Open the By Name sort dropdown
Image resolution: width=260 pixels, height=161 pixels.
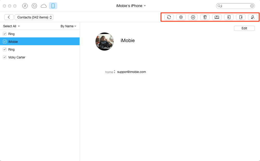[x=68, y=26]
